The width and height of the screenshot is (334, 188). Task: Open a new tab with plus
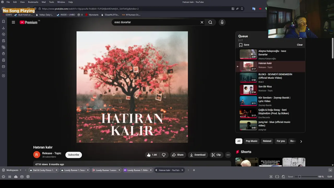tap(194, 170)
